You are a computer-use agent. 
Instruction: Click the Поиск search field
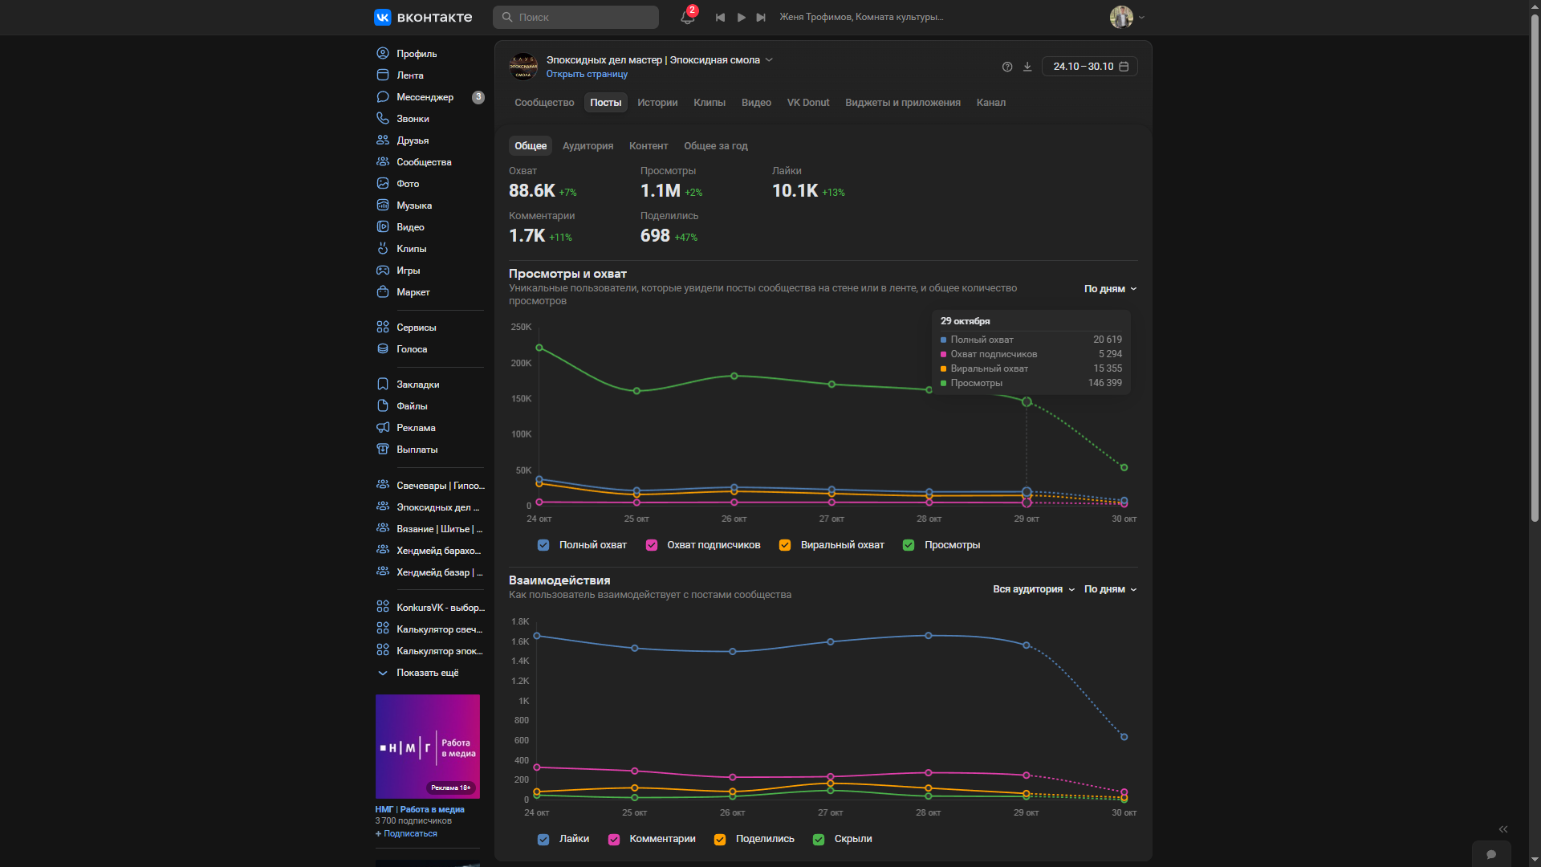(575, 17)
